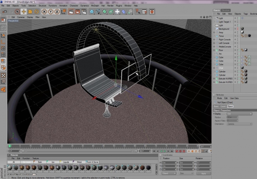Select the Live Selection arrow tool
This screenshot has height=179, width=257.
tap(17, 12)
